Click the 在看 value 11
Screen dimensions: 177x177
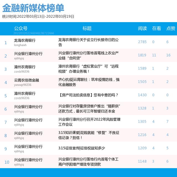click(x=154, y=55)
